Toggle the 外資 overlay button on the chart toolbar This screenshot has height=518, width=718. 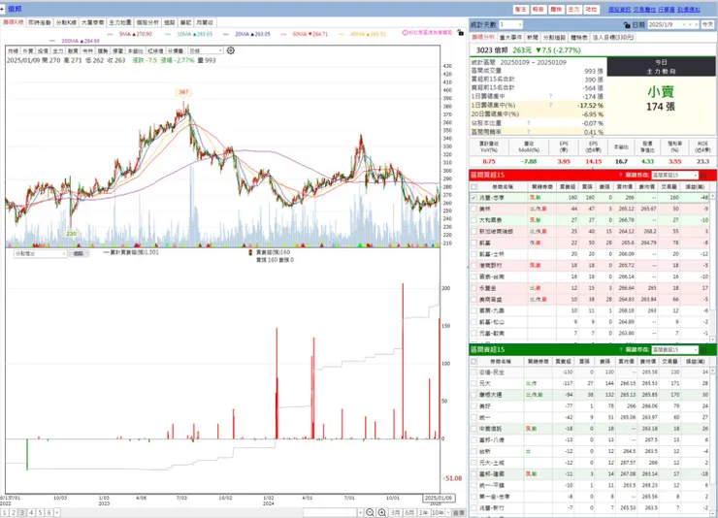coord(28,50)
